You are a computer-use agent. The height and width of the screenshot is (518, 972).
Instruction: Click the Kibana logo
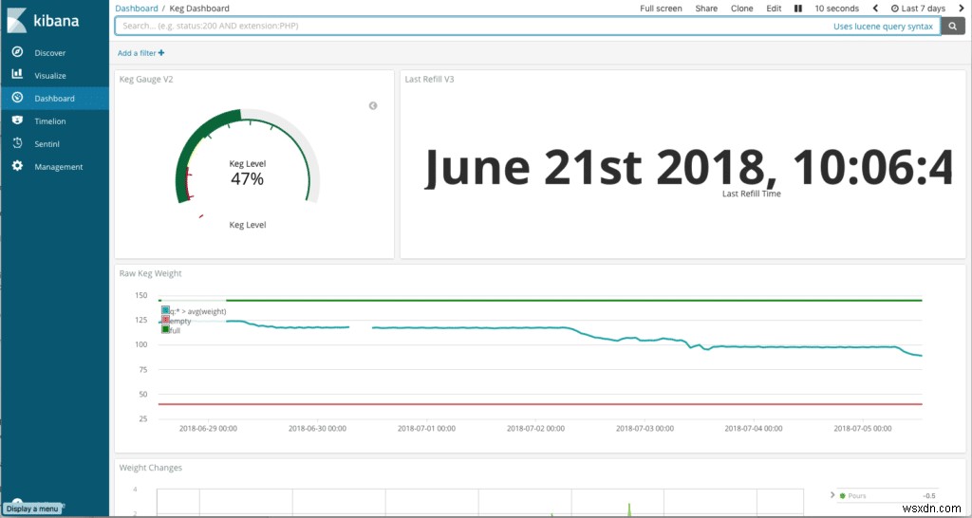(44, 20)
